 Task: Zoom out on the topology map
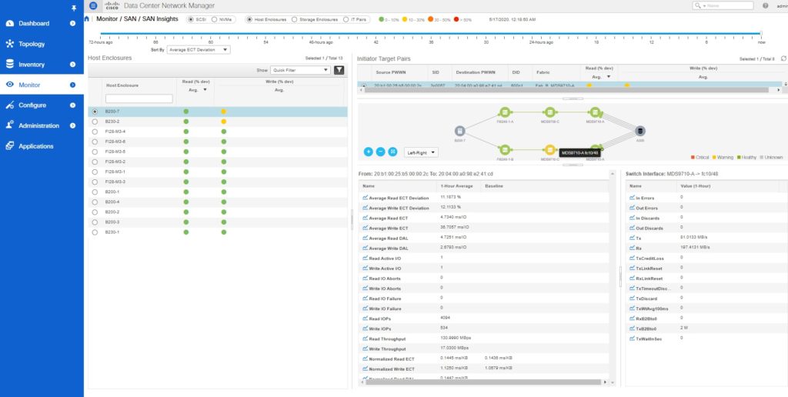[380, 152]
